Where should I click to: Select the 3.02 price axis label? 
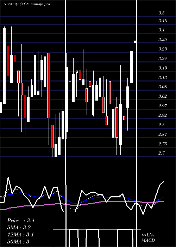pos(163,96)
